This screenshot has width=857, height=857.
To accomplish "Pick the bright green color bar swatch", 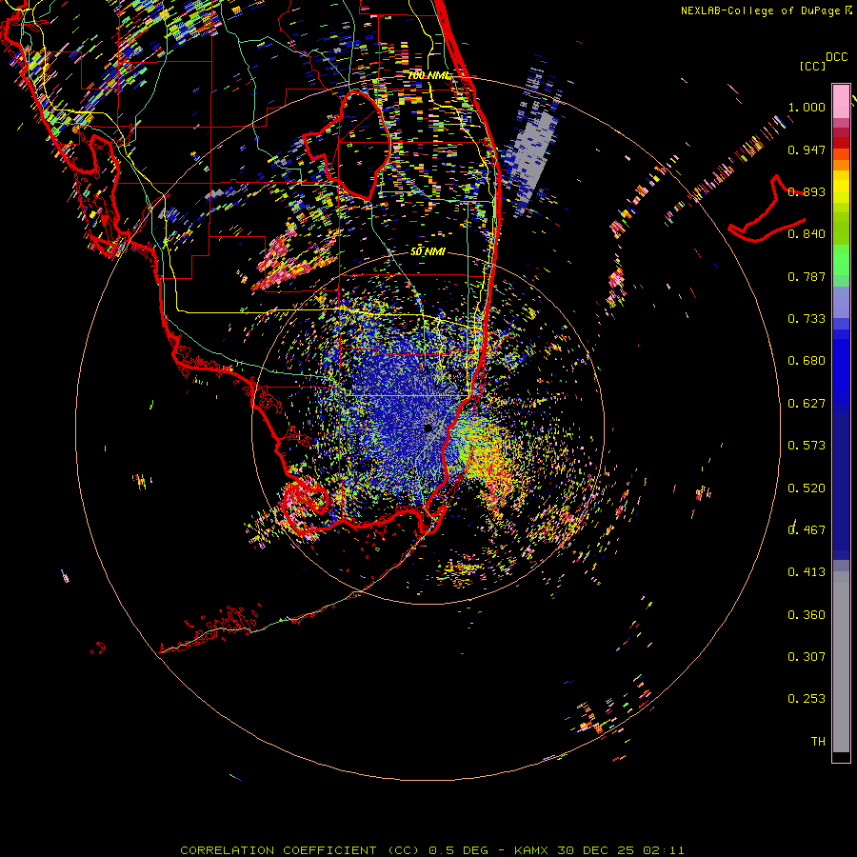I will [841, 260].
